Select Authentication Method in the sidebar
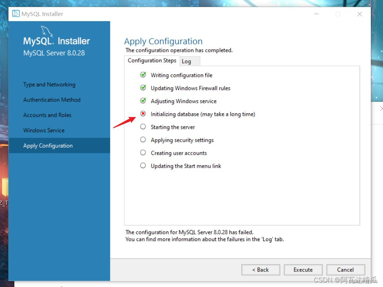The width and height of the screenshot is (383, 287). [52, 100]
